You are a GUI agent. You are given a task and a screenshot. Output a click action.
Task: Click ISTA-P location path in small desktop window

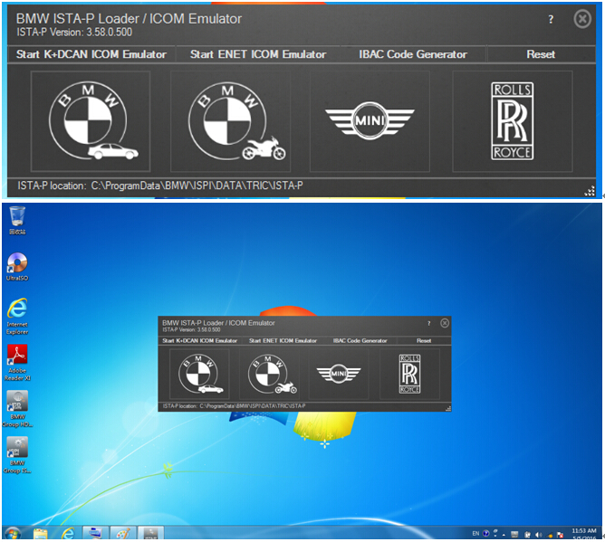[253, 406]
